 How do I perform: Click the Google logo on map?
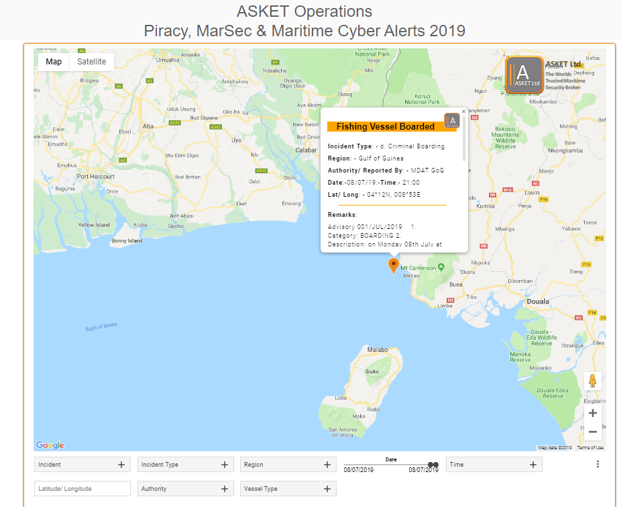point(50,445)
